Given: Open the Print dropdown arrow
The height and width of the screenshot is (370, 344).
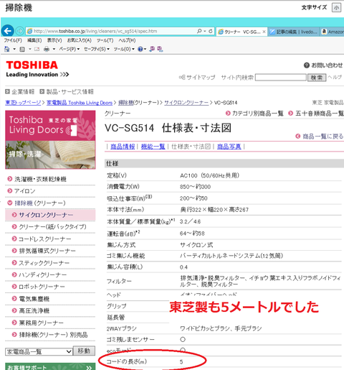Looking at the screenshot, I should pos(54,49).
